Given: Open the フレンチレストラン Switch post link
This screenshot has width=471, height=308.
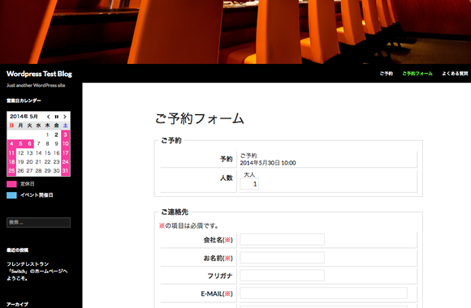Looking at the screenshot, I should click(x=37, y=271).
